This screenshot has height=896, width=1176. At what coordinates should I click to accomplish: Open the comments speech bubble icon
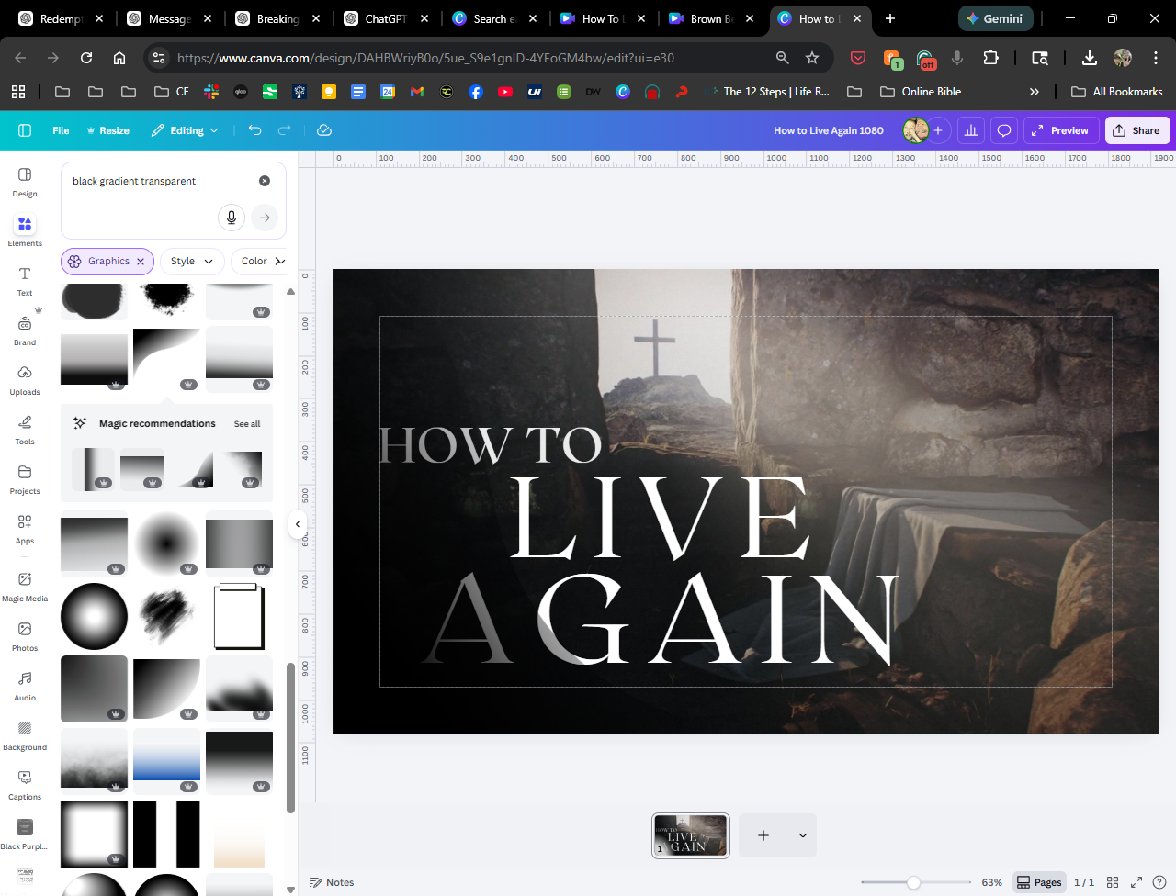click(1004, 130)
